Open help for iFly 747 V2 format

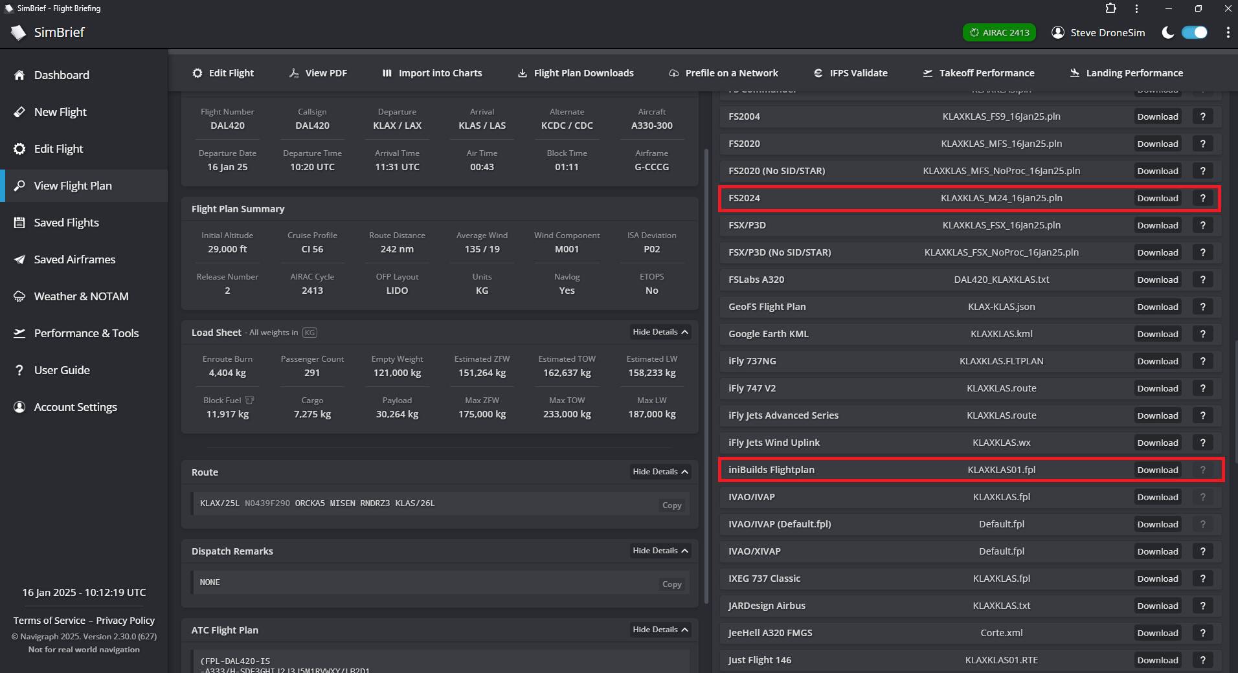pos(1202,388)
